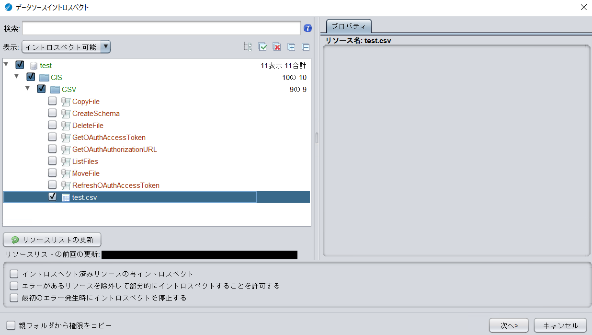Select the RefreshOAuthAccessToken tree label
Image resolution: width=592 pixels, height=335 pixels.
pos(116,185)
